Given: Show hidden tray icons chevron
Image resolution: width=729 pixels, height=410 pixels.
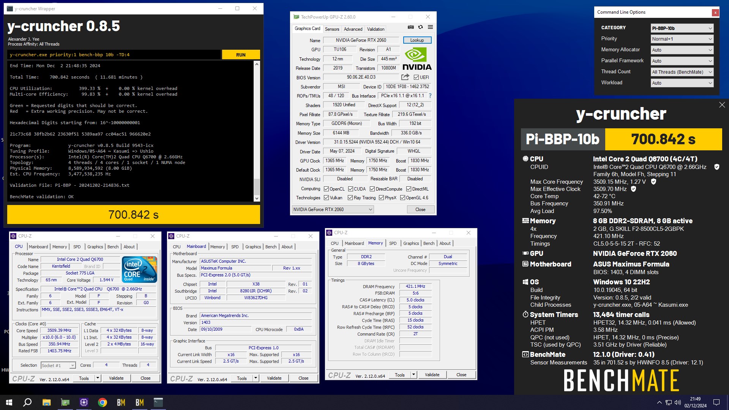Looking at the screenshot, I should [659, 402].
